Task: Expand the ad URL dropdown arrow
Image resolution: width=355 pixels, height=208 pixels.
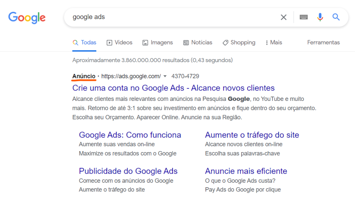Action: tap(165, 76)
